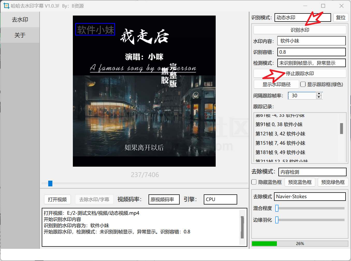This screenshot has width=351, height=261.
Task: Preview green box via 预览绿色框
Action: click(333, 182)
